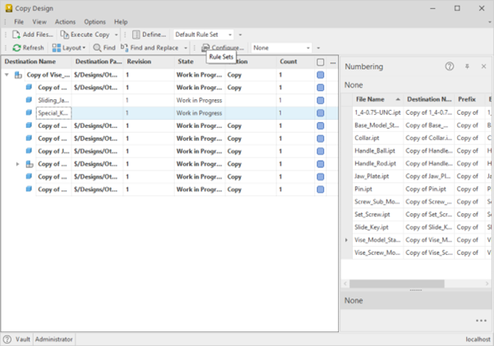Click scrollbar right arrow in Numbering panel

pos(487,284)
